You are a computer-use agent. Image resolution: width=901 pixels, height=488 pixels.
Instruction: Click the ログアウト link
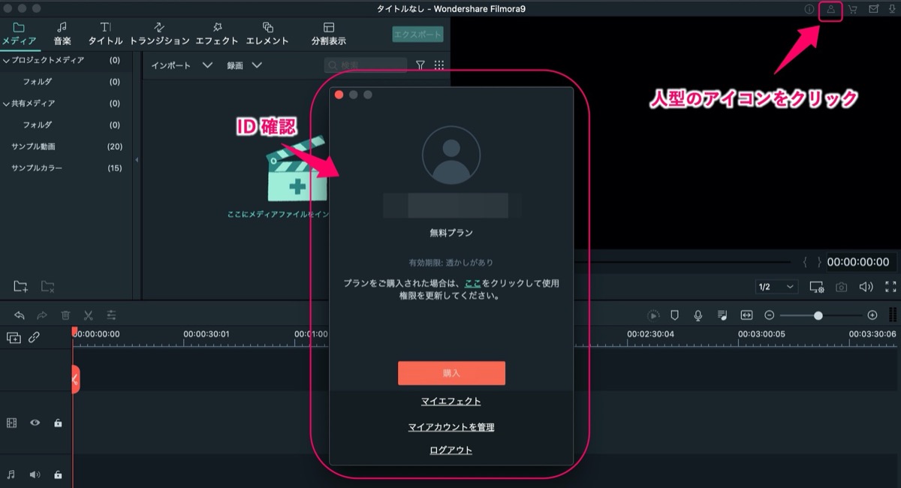[x=451, y=450]
